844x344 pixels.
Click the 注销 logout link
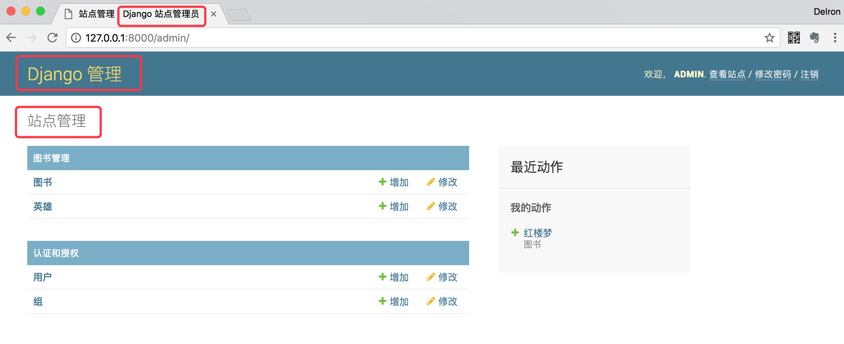809,74
